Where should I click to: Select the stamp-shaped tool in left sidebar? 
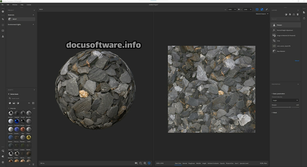(x=3, y=36)
